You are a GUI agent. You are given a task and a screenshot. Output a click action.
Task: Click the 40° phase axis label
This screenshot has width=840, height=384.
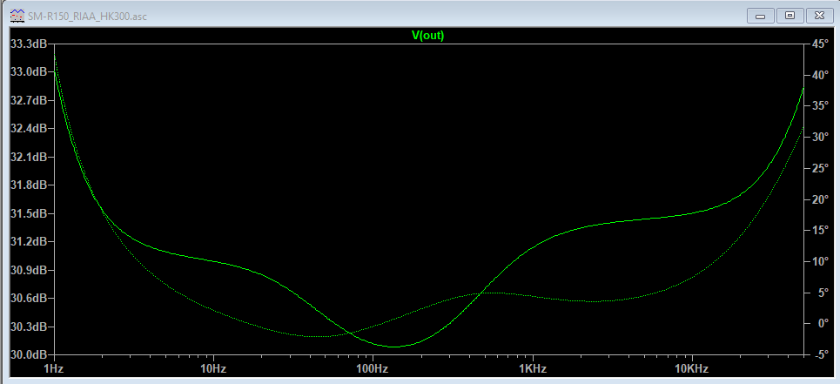(x=820, y=75)
